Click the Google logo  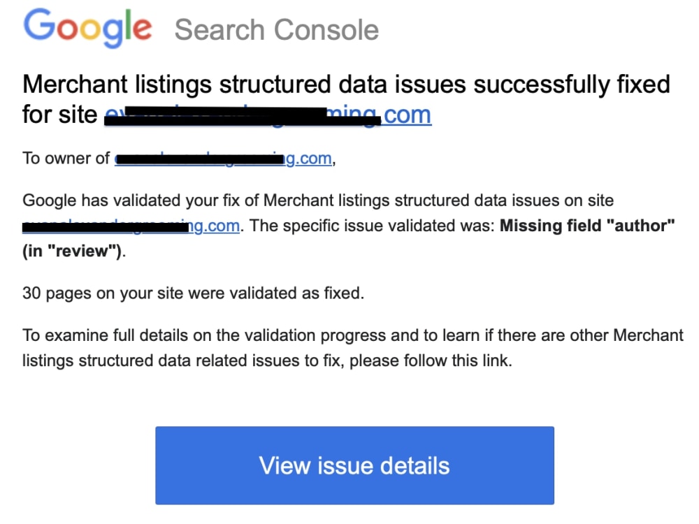tap(88, 28)
